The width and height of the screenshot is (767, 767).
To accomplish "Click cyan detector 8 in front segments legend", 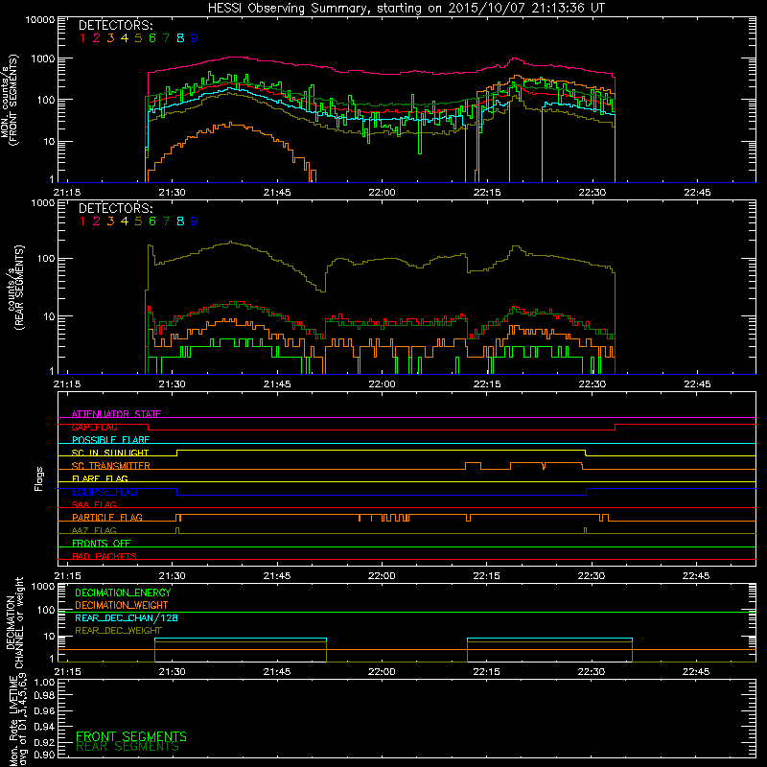I will [180, 38].
